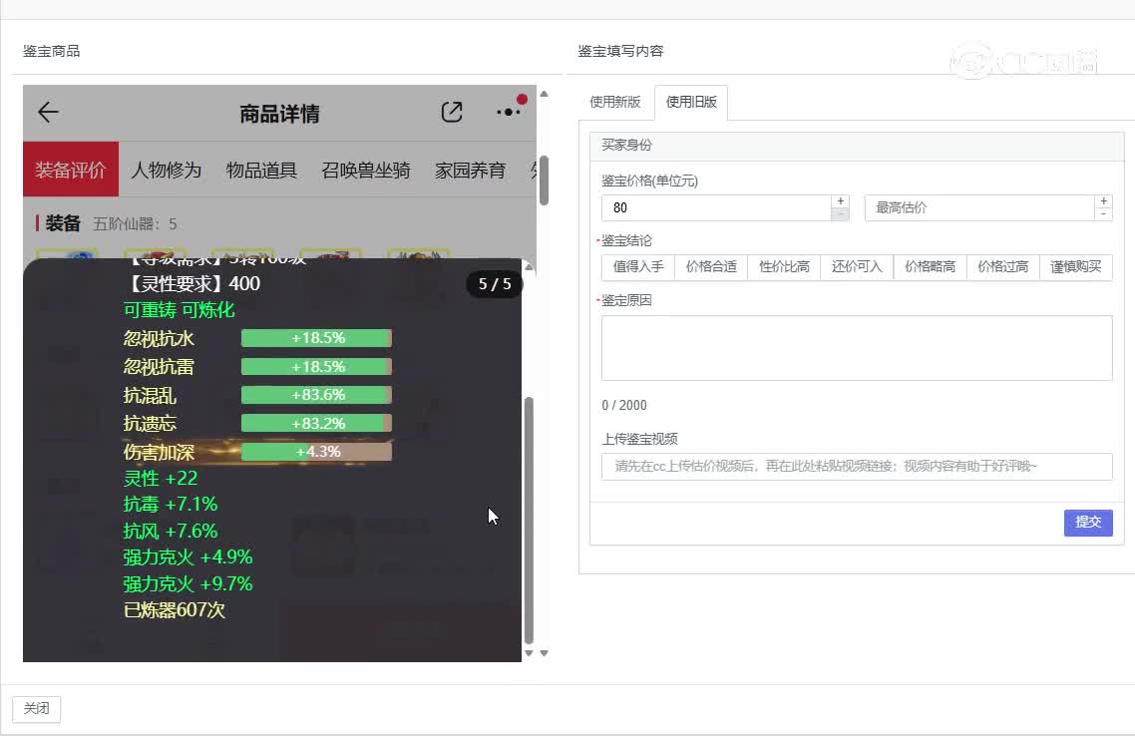Submit the appraisal via 提交 button
Viewport: 1135px width, 736px height.
1087,523
